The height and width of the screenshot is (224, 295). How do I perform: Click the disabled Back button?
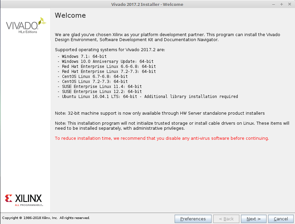click(226, 219)
